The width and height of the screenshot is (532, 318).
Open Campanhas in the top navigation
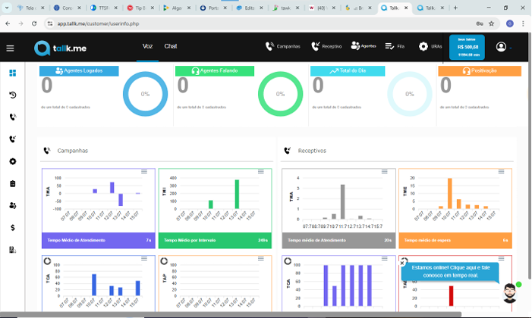(x=282, y=46)
